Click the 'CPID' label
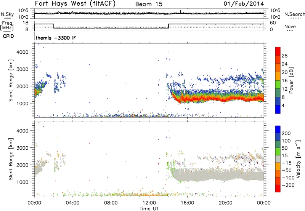305x211 pixels. [x=8, y=36]
